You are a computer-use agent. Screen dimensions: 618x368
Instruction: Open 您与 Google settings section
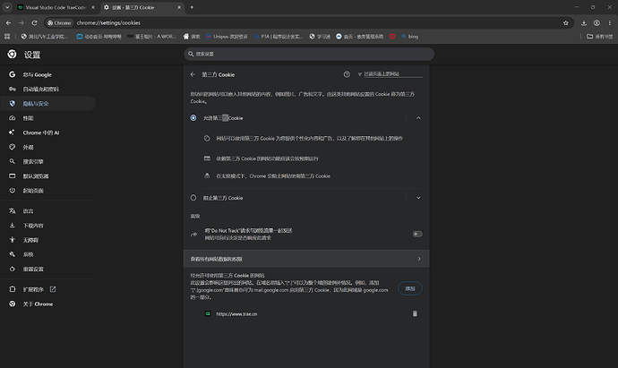[48, 74]
